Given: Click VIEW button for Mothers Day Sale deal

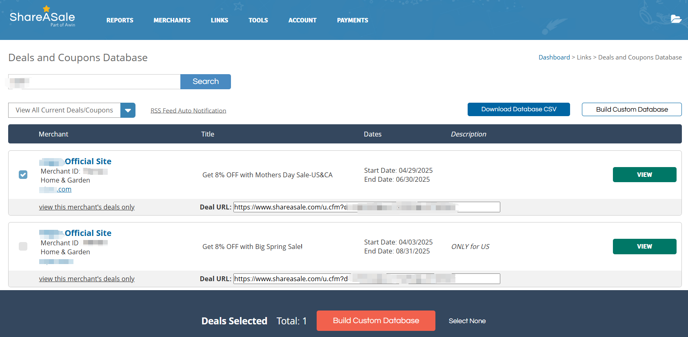Looking at the screenshot, I should [x=644, y=175].
